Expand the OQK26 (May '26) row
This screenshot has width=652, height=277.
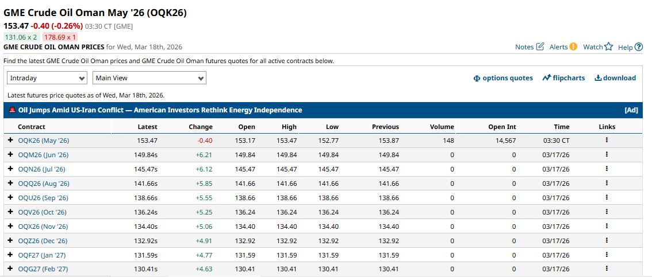[x=10, y=140]
